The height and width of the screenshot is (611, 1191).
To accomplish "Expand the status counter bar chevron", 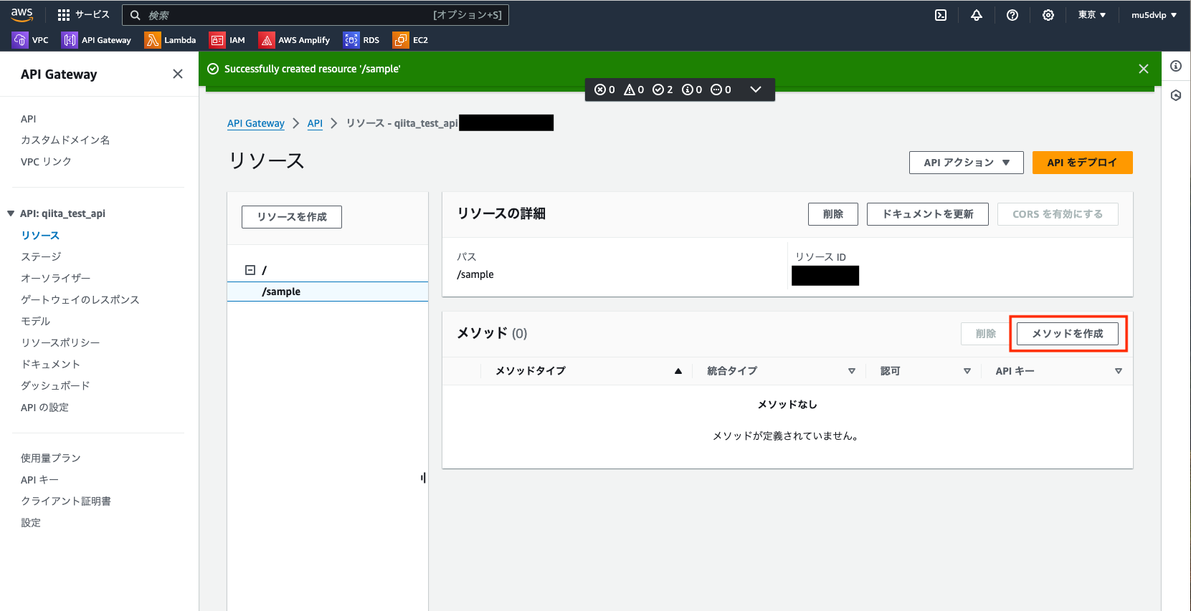I will [755, 90].
